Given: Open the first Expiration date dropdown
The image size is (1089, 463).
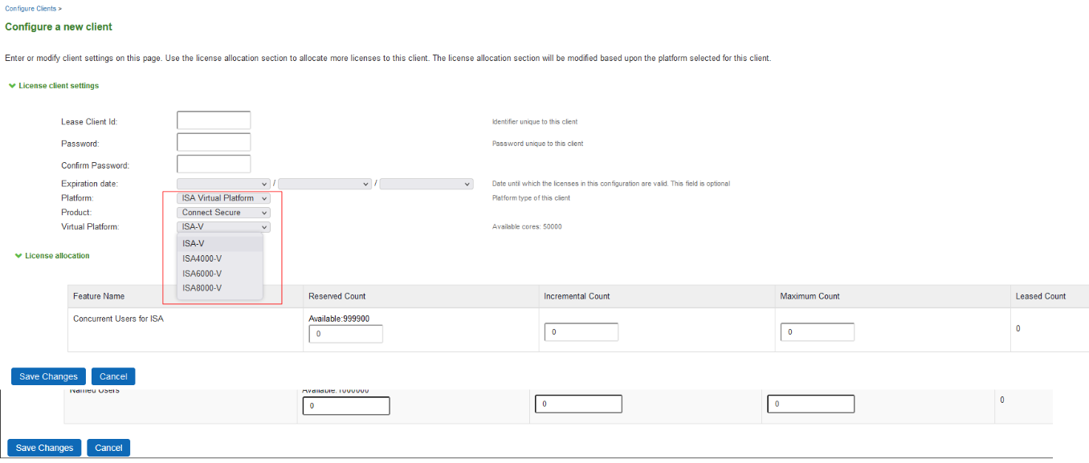Looking at the screenshot, I should pos(224,184).
